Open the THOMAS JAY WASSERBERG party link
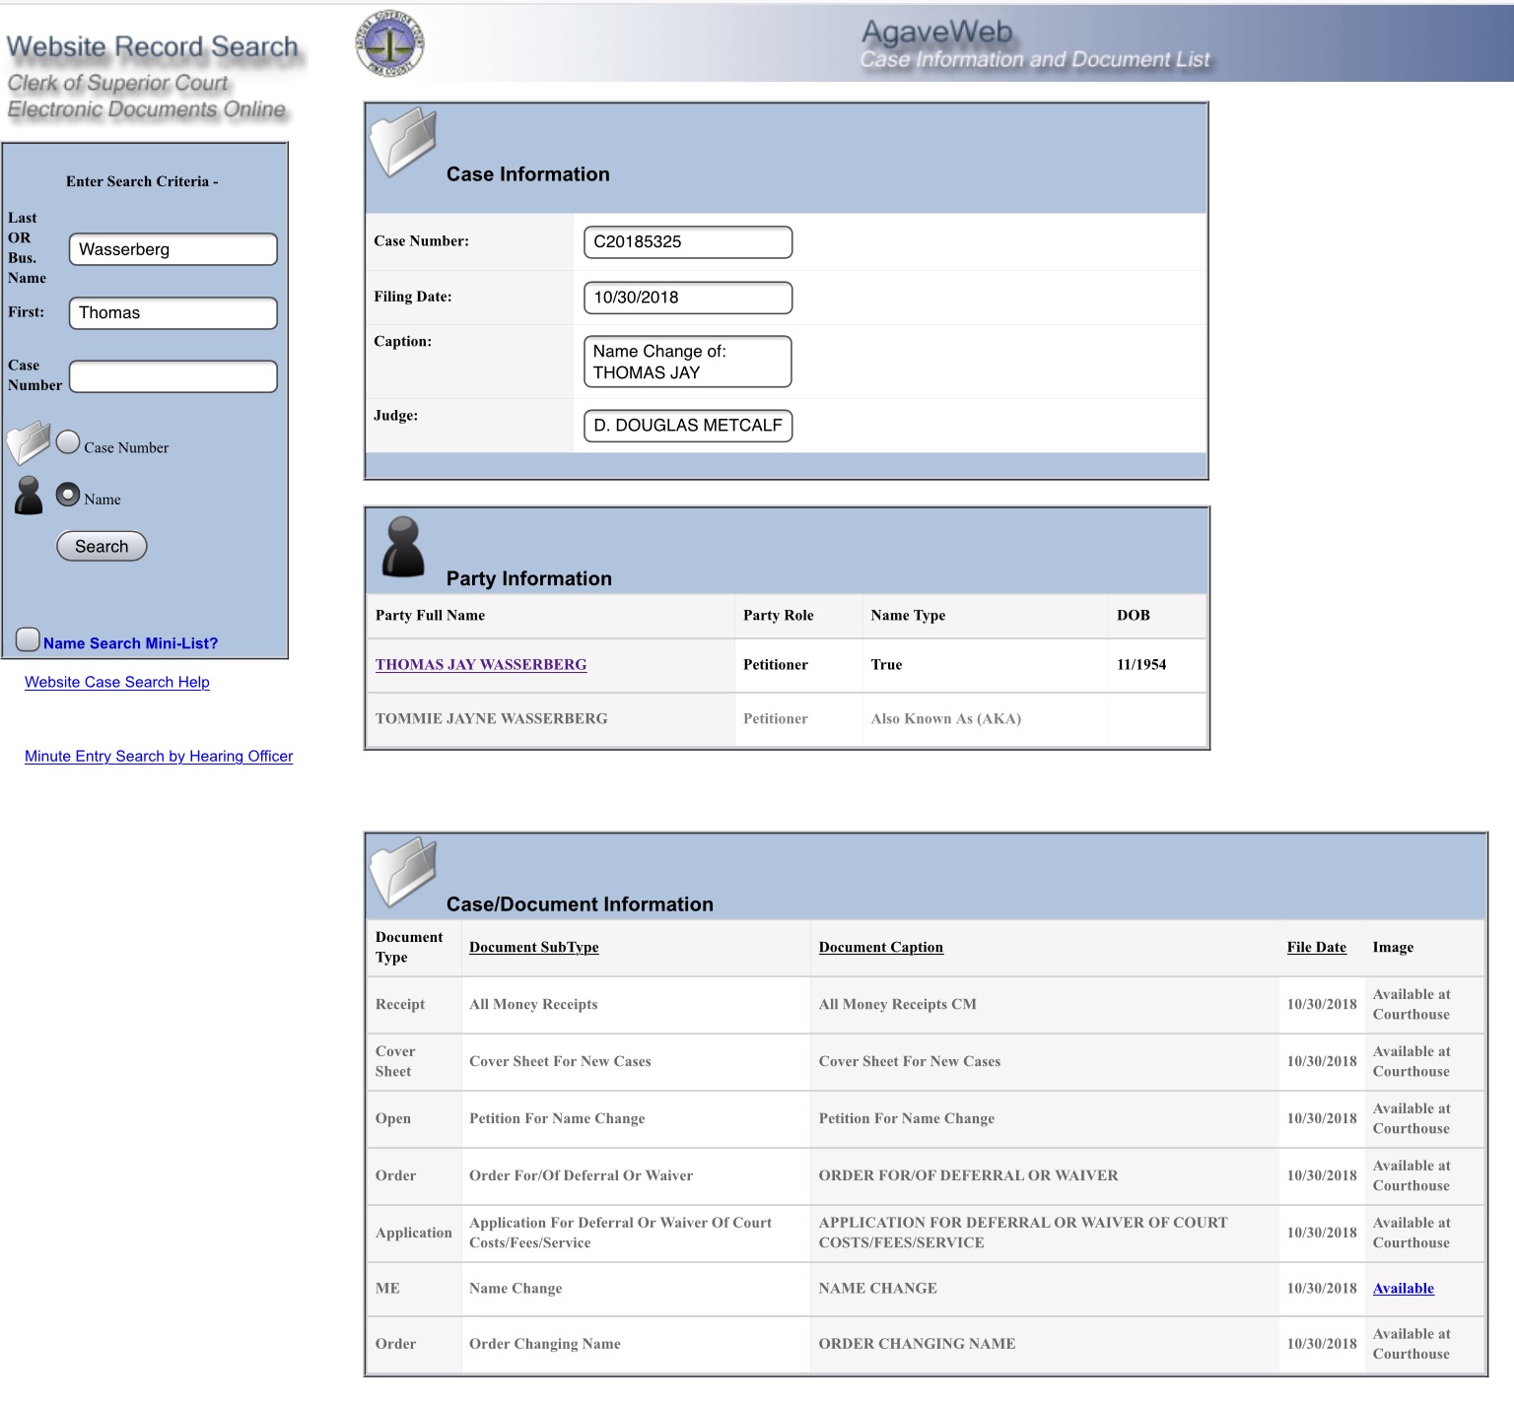Screen dimensions: 1514x1402 coord(481,664)
